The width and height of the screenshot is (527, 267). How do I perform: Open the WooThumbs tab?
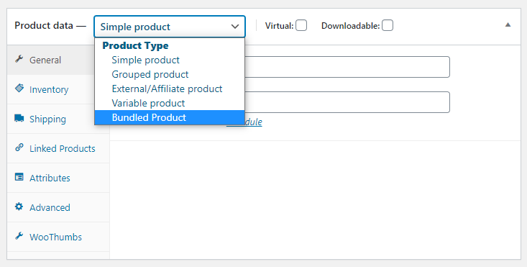pyautogui.click(x=58, y=237)
